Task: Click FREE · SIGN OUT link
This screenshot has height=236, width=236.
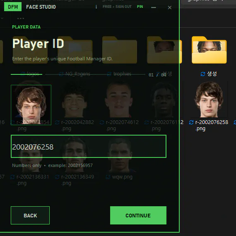Action: coord(117,7)
